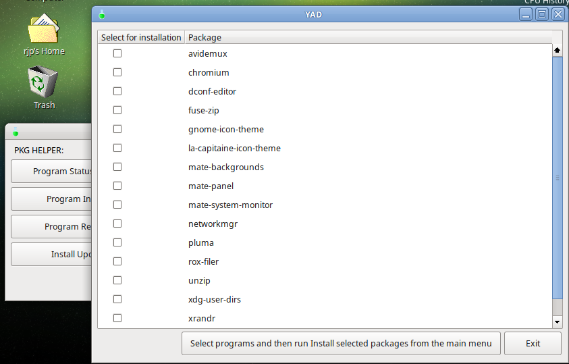The image size is (569, 364).
Task: Click the 'Select for installation' column header
Action: pos(141,37)
